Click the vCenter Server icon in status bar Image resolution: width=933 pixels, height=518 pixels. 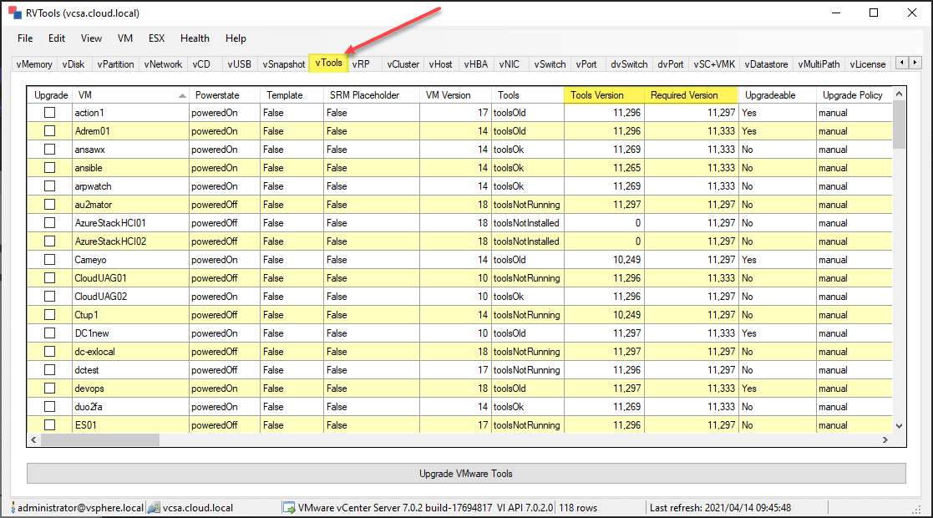coord(288,508)
